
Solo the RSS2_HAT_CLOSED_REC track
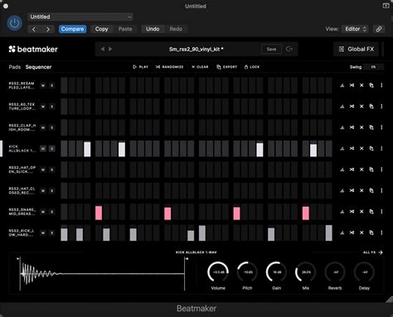pos(51,190)
